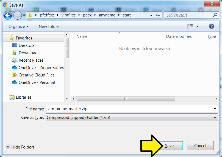Select Creative Cloud Files
Screen dimensions: 222x157
click(37, 75)
